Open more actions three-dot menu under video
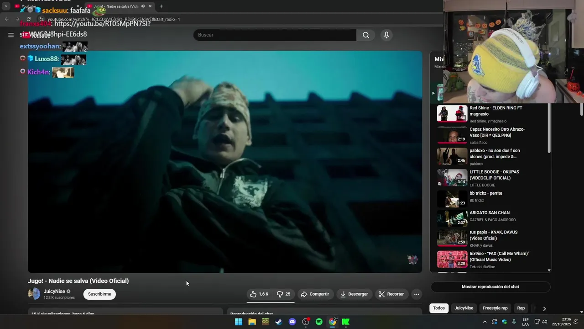The height and width of the screenshot is (329, 584). 417,294
